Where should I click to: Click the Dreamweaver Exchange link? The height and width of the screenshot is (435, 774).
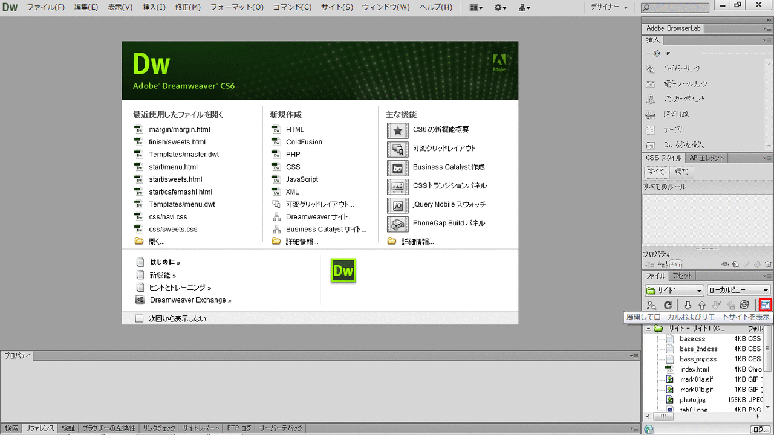pyautogui.click(x=190, y=300)
